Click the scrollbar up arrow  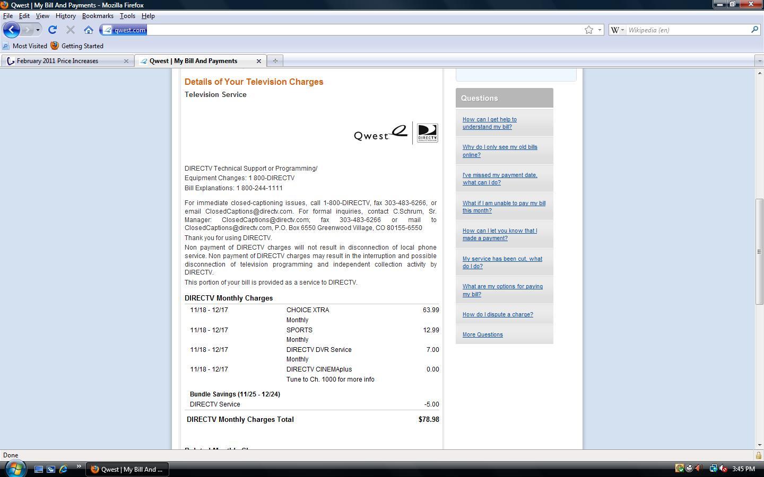tap(759, 73)
